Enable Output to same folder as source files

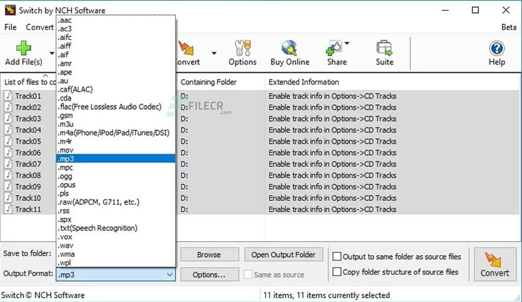point(337,256)
